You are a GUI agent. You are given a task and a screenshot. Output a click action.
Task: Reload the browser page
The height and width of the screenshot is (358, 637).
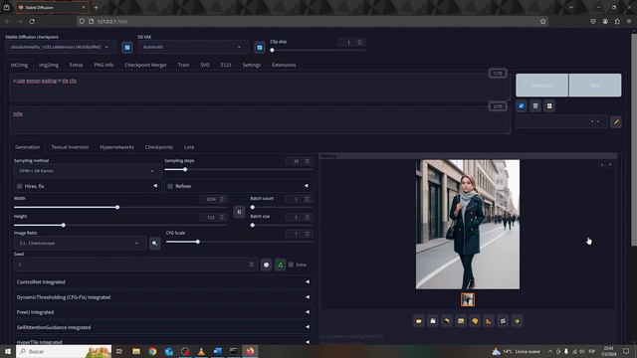click(32, 21)
